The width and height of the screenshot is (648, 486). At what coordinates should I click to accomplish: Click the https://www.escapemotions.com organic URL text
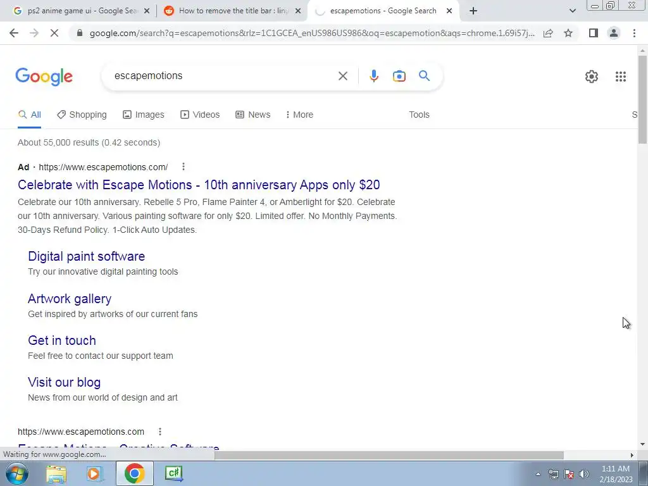81,432
